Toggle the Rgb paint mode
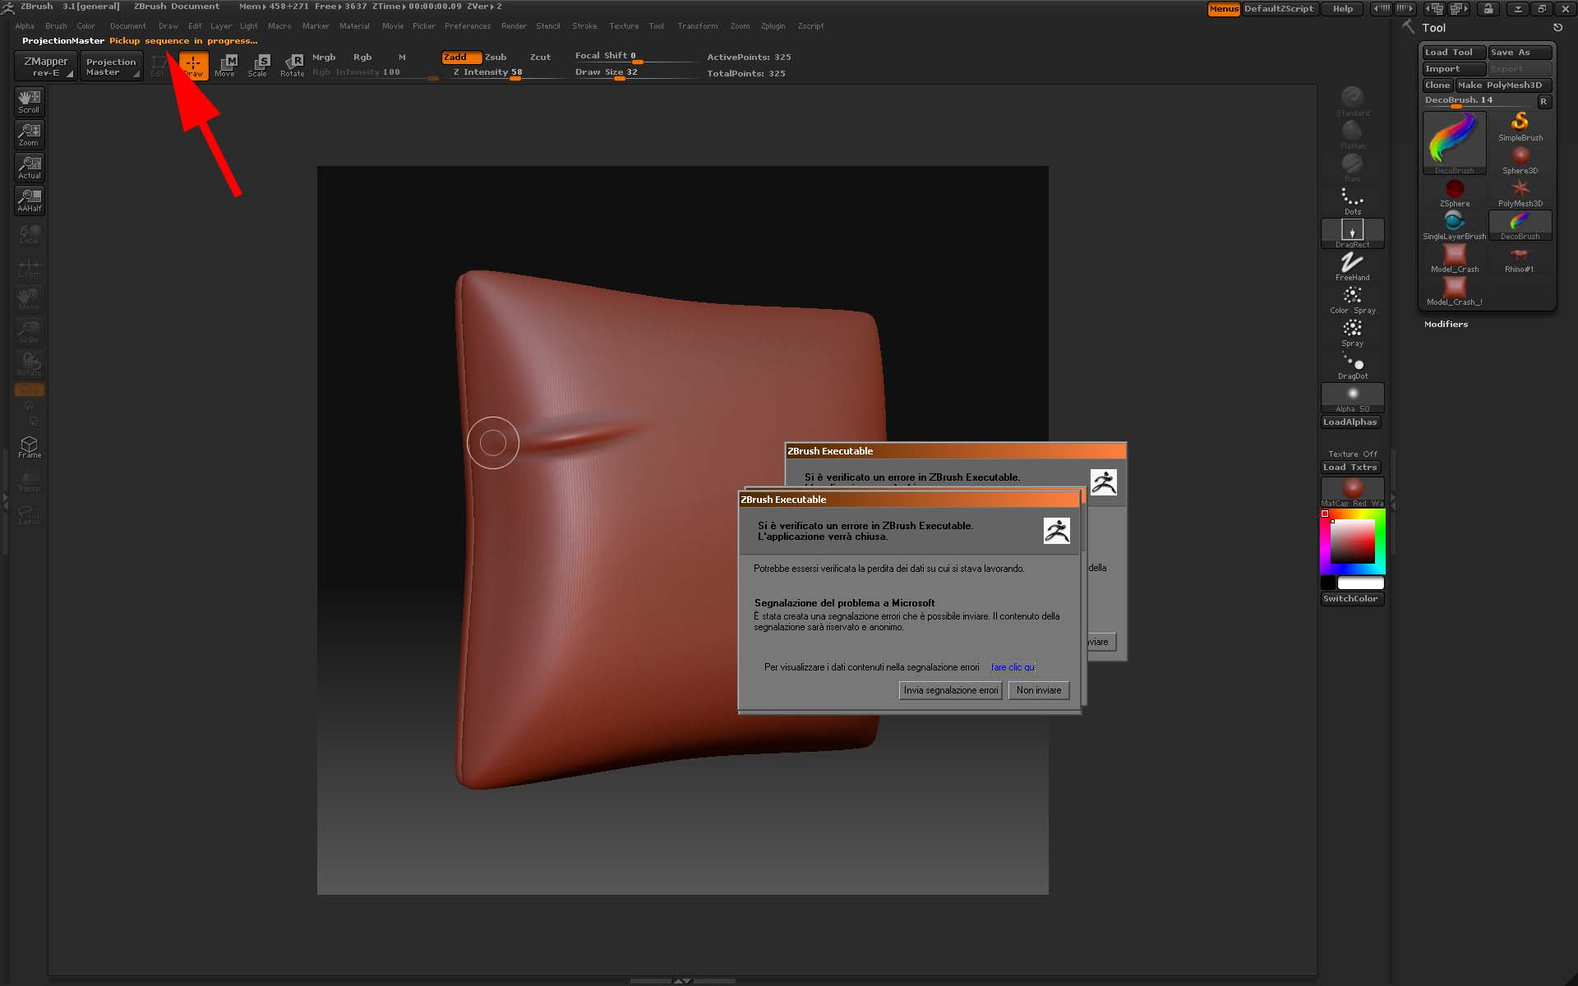 pos(362,57)
